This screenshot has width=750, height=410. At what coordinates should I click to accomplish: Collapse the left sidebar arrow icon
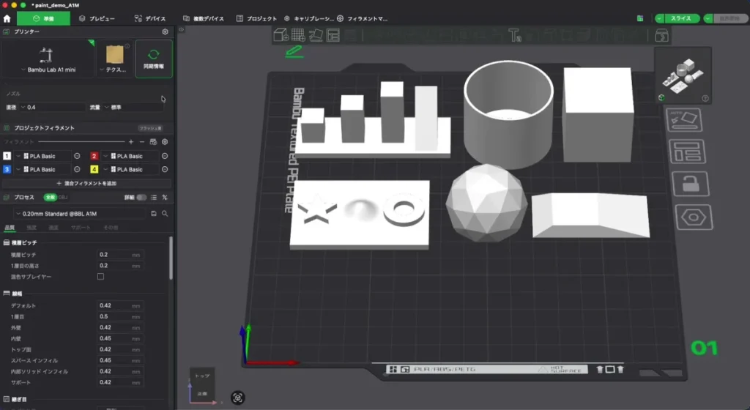pyautogui.click(x=182, y=29)
